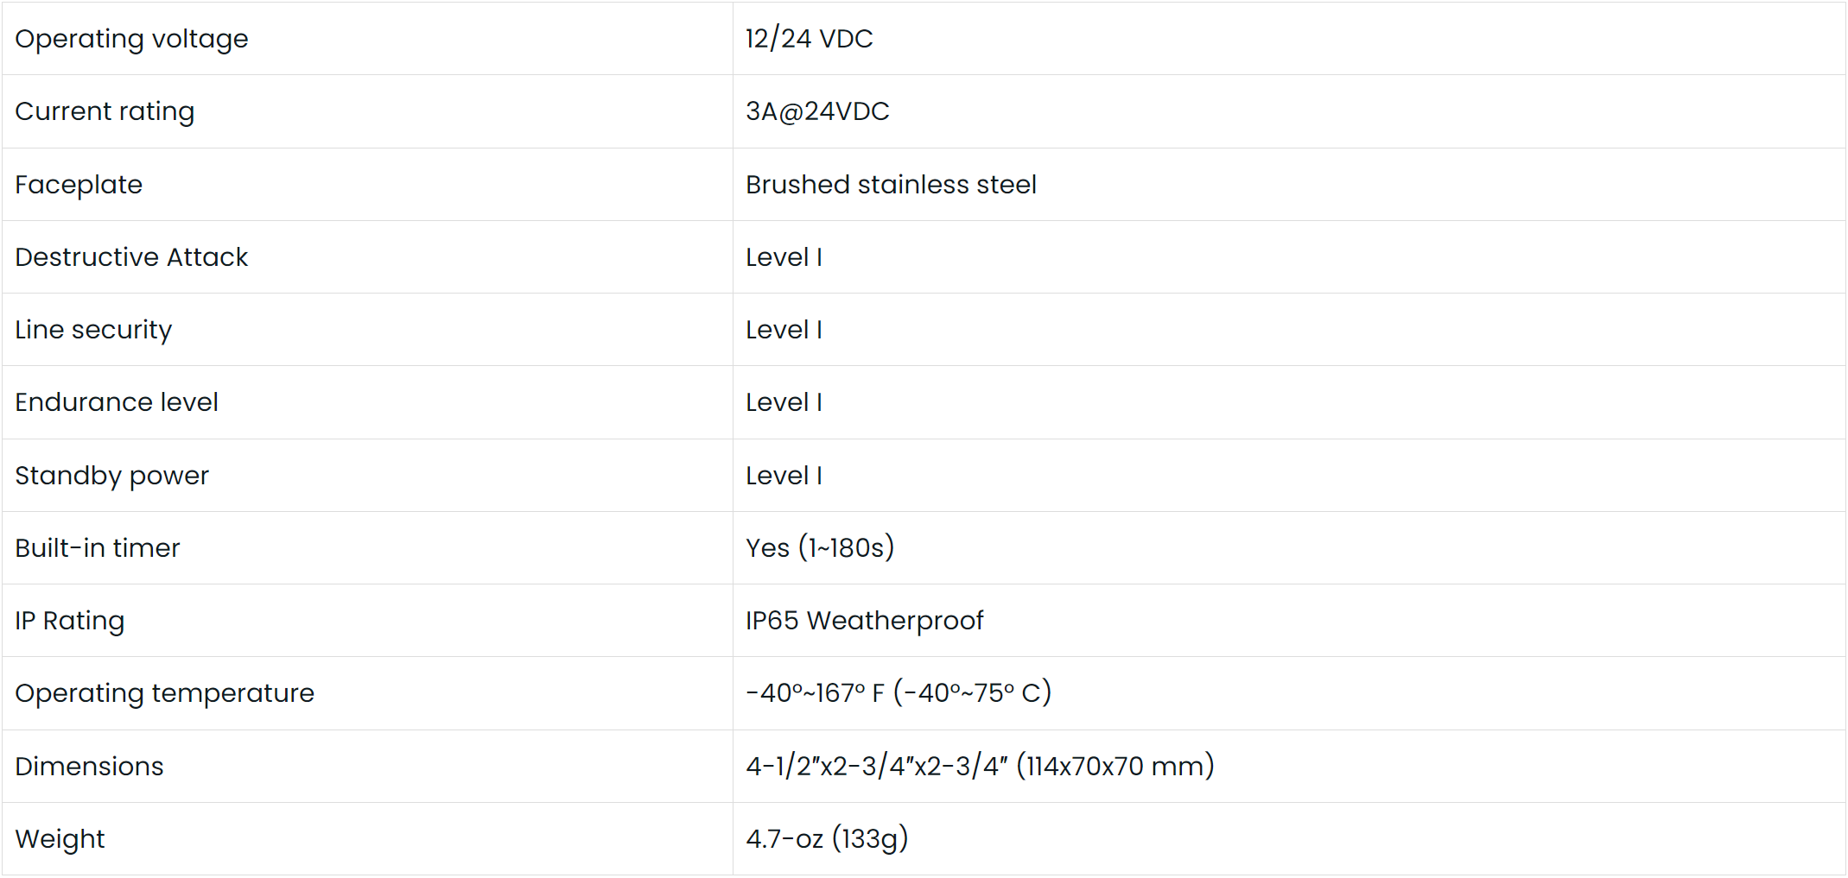This screenshot has height=878, width=1848.
Task: Click the "Destructive Attack" label
Action: tap(131, 257)
